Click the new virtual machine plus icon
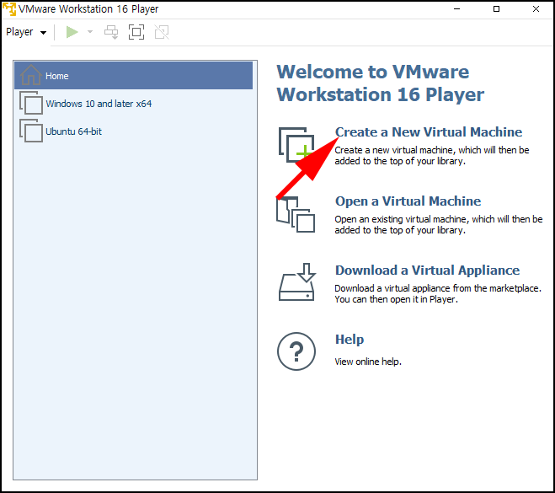 pyautogui.click(x=296, y=145)
